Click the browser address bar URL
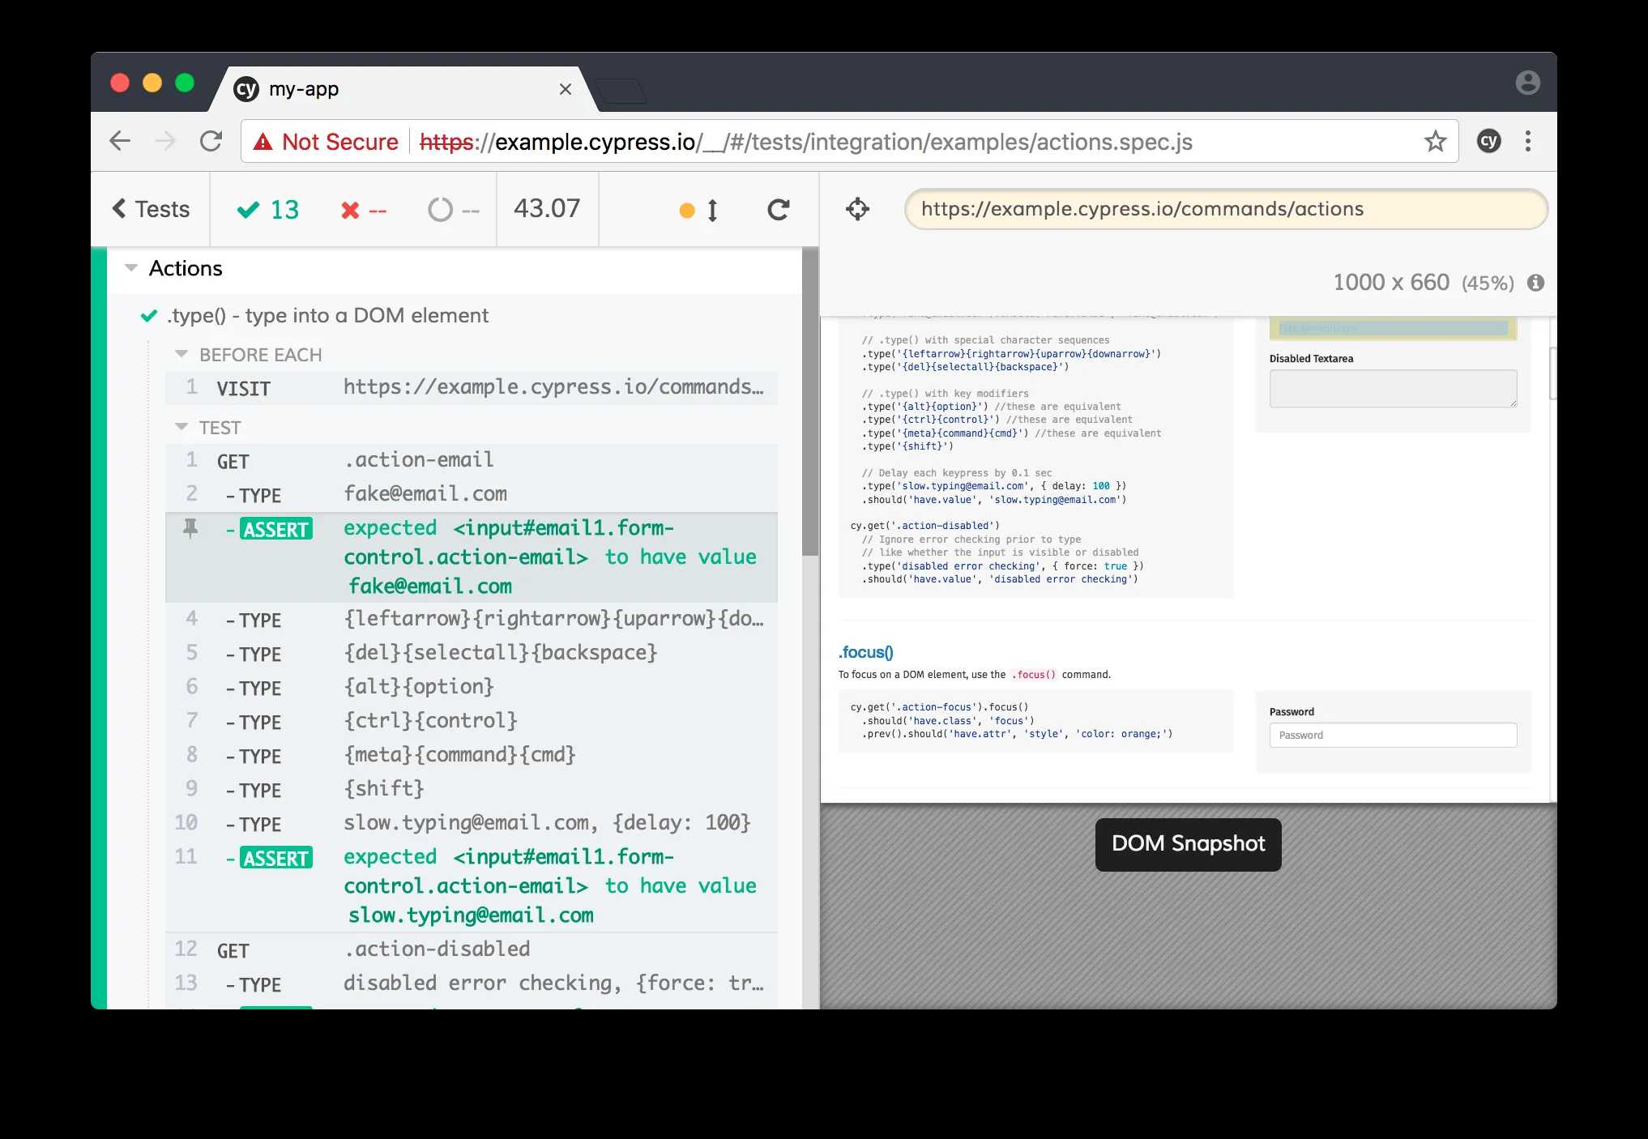The image size is (1648, 1139). click(x=805, y=142)
